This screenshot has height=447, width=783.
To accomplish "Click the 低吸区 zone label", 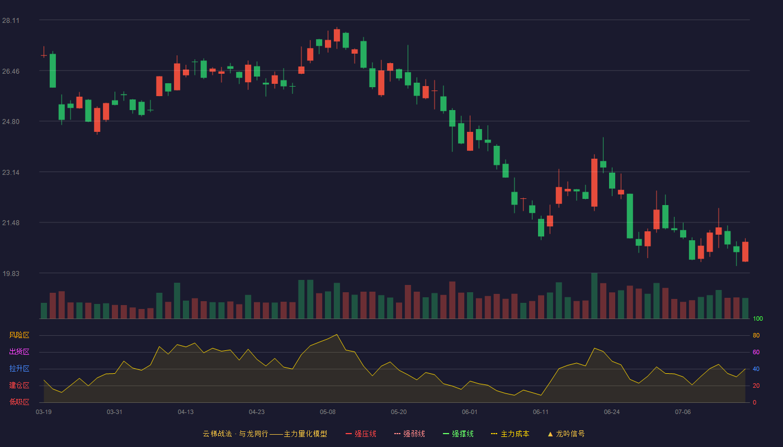I will tap(19, 402).
